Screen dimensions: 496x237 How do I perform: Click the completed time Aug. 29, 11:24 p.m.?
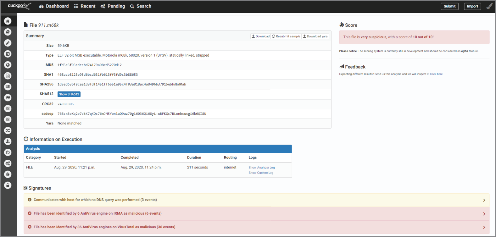point(141,167)
